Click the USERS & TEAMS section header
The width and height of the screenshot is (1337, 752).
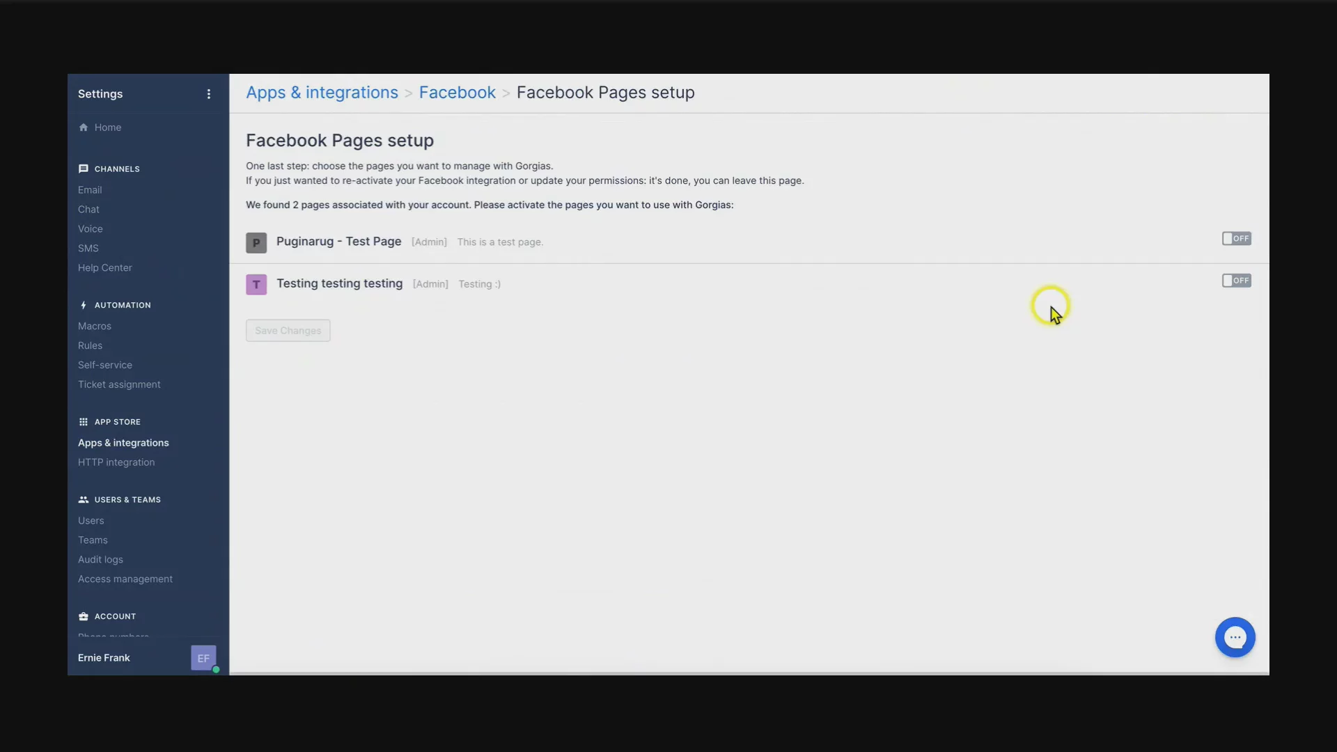[127, 500]
